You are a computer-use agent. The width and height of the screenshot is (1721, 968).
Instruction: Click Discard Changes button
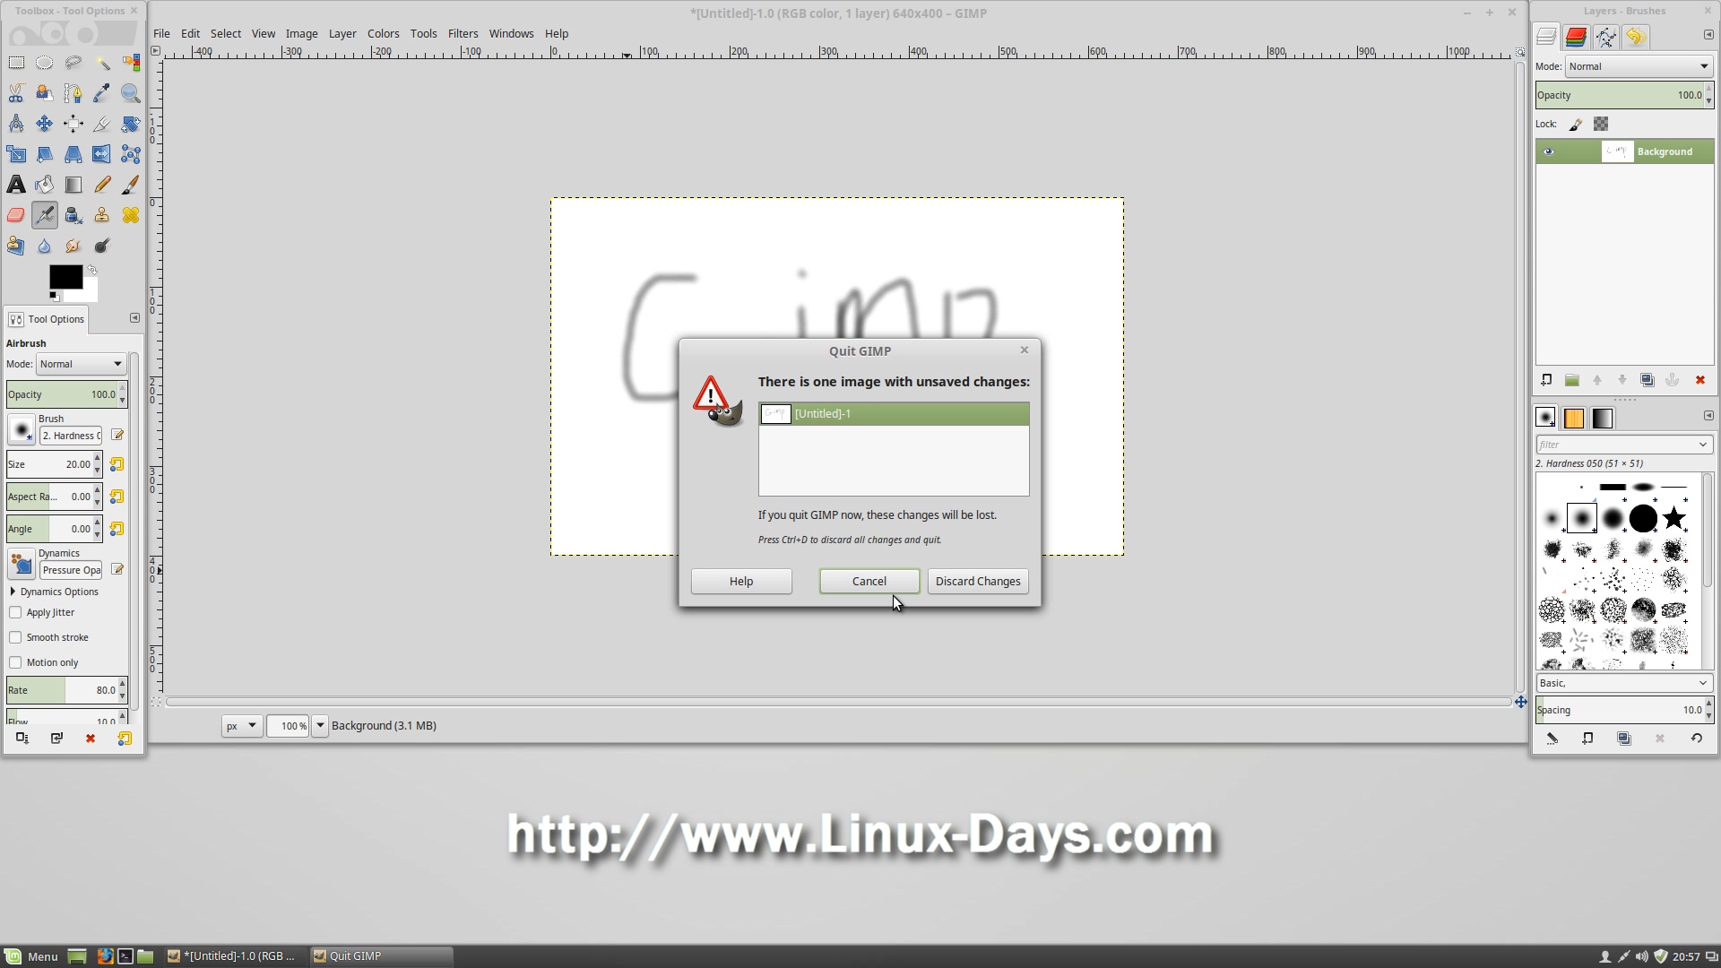(x=978, y=582)
